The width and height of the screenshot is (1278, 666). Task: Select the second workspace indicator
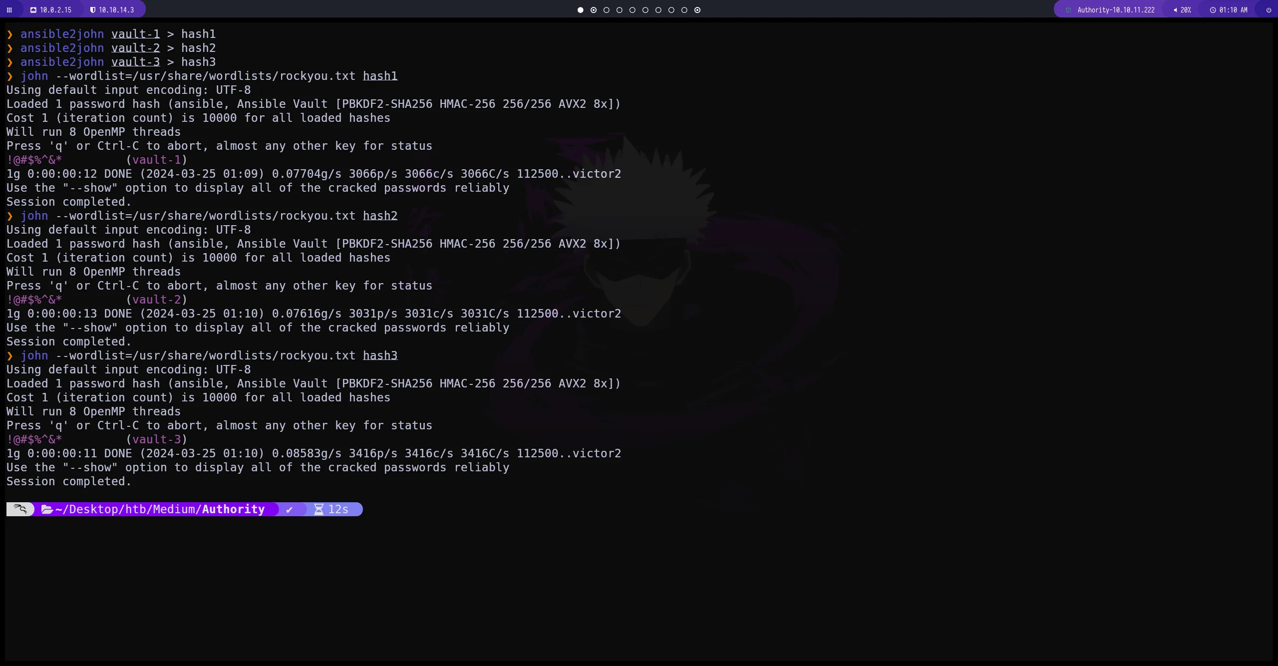(x=593, y=10)
